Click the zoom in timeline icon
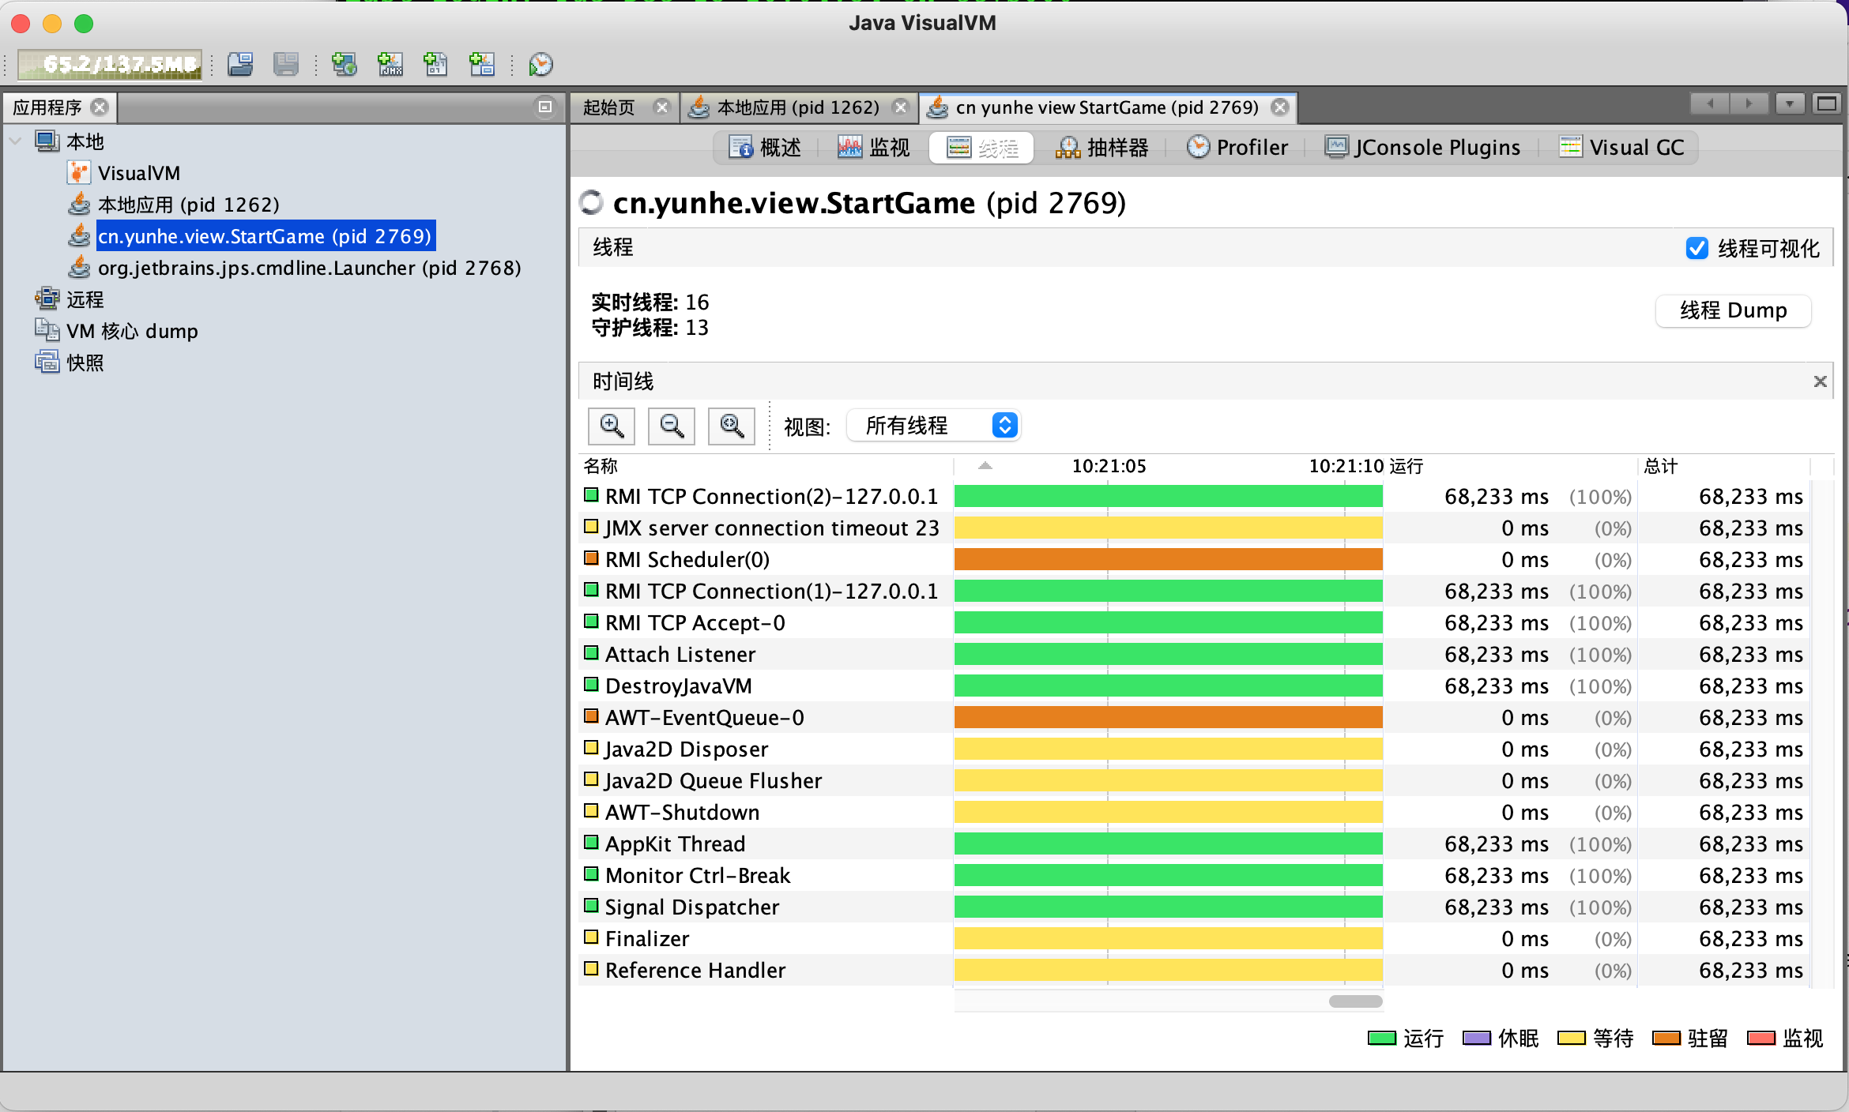1849x1112 pixels. point(611,426)
